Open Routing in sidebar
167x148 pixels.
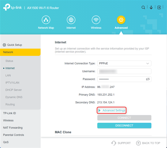tap(10, 104)
